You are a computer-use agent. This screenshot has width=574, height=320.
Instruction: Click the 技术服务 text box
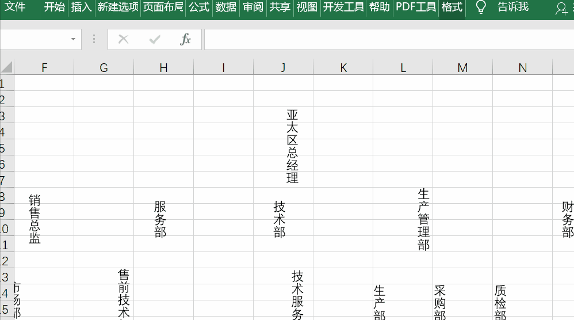(297, 295)
